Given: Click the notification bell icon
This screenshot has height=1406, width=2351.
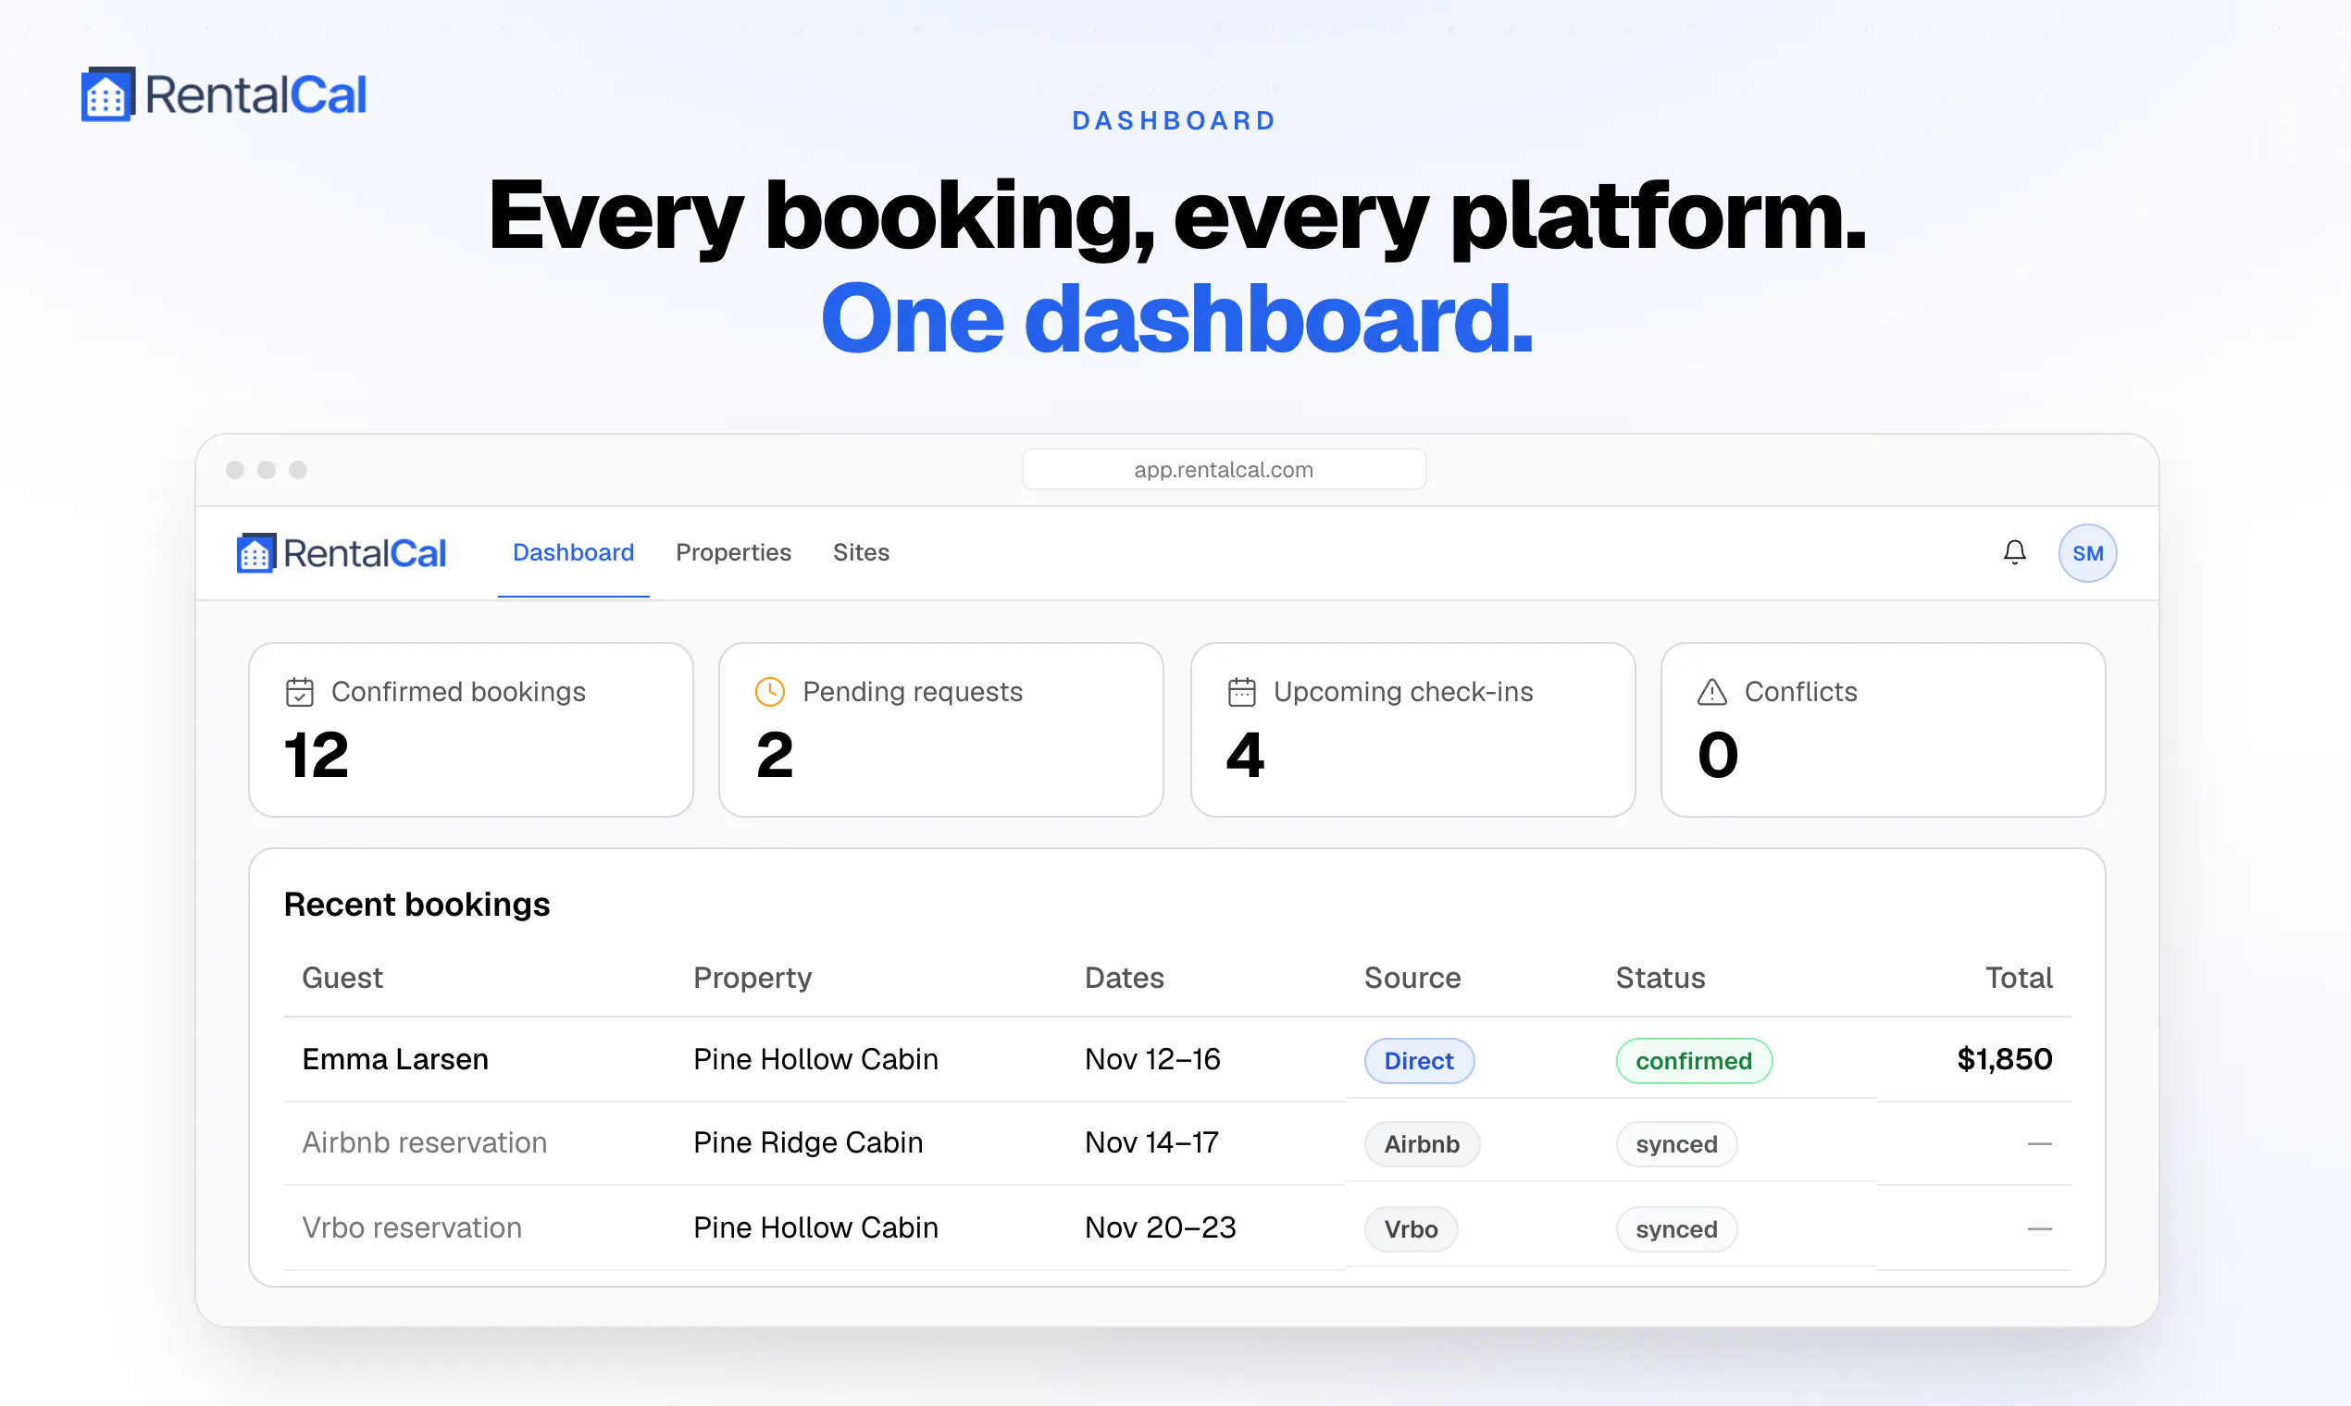Looking at the screenshot, I should click(2014, 552).
